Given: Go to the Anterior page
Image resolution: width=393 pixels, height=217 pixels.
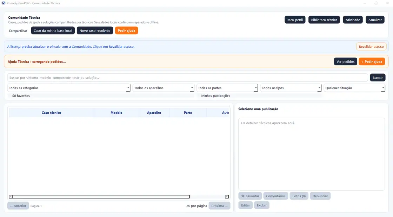Looking at the screenshot, I should 18,206.
